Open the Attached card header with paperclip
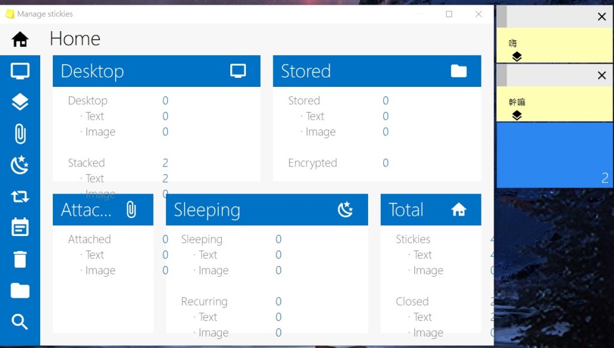 (x=103, y=210)
